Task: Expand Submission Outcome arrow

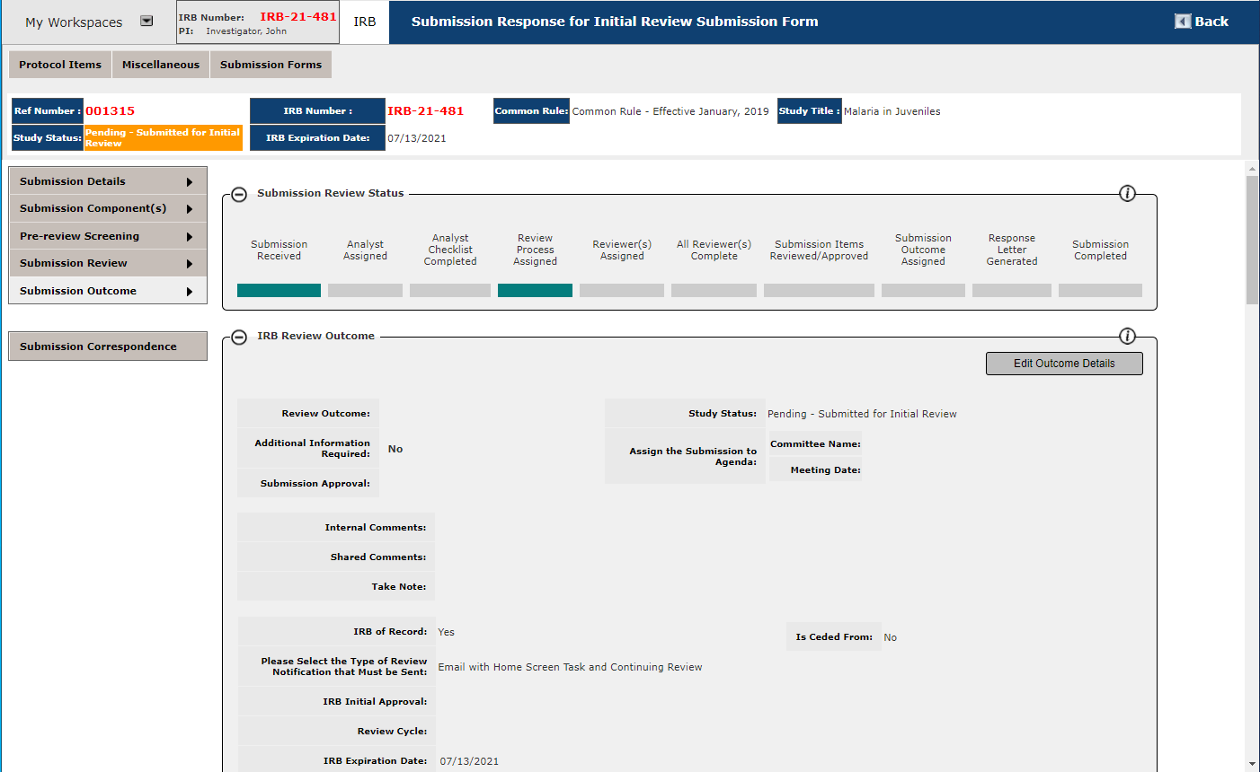Action: (x=190, y=292)
